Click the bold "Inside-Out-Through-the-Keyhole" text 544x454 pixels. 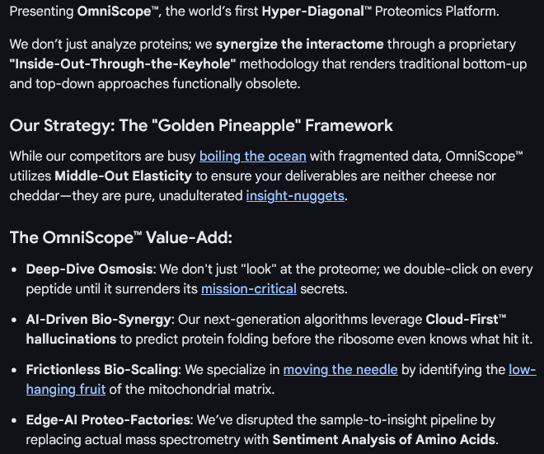tap(122, 63)
